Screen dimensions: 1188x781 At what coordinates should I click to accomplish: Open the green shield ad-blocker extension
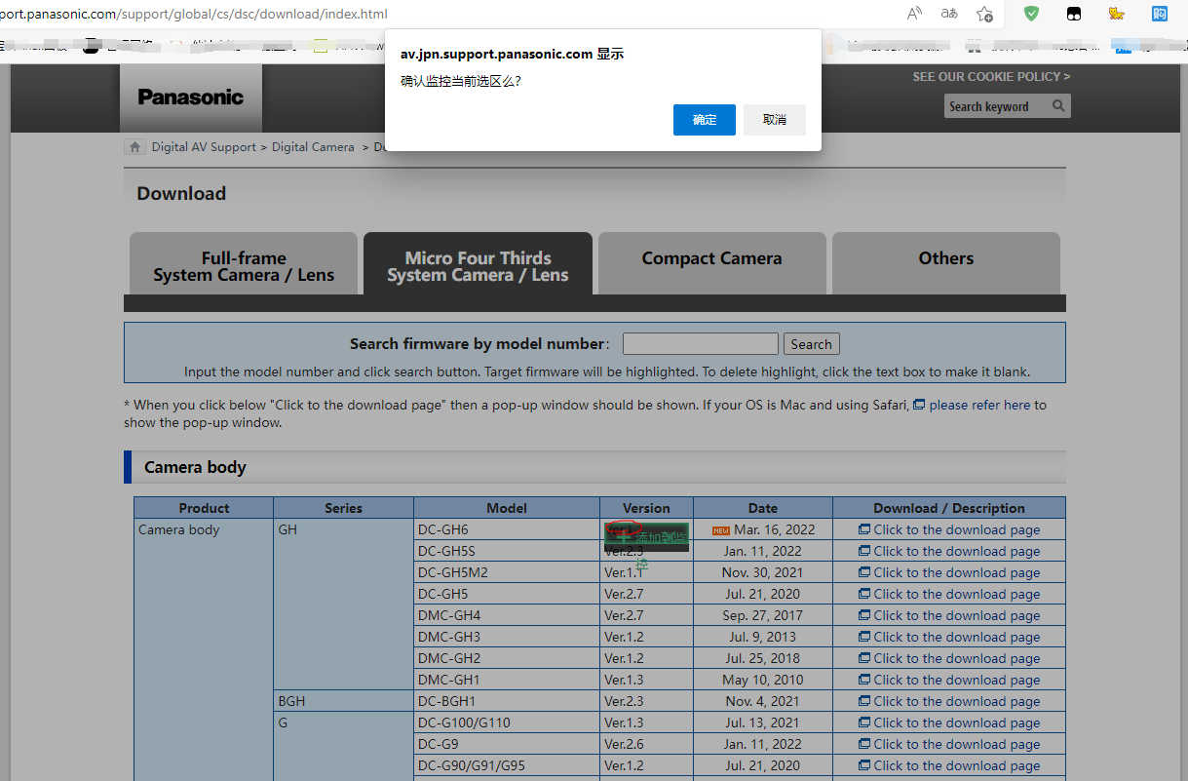pyautogui.click(x=1031, y=14)
